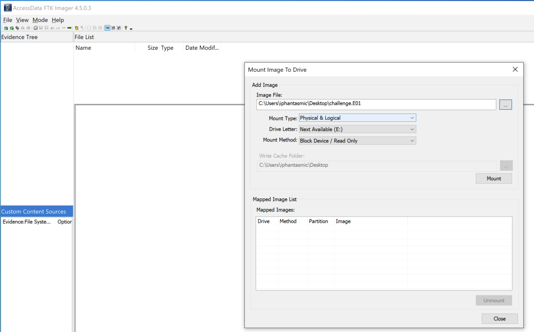The height and width of the screenshot is (332, 534).
Task: Click the Remove Evidence Item toolbar icon
Action: 23,28
